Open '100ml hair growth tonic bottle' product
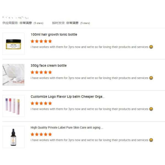 pyautogui.click(x=54, y=35)
